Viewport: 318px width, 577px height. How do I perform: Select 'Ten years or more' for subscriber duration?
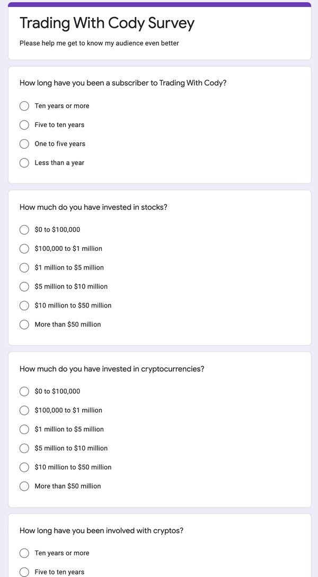[x=24, y=106]
